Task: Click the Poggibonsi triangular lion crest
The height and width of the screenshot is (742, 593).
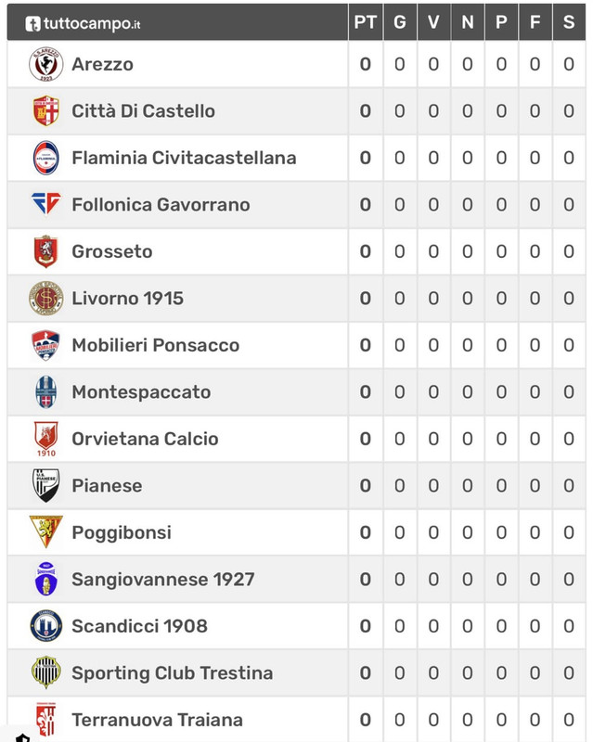Action: pos(46,531)
